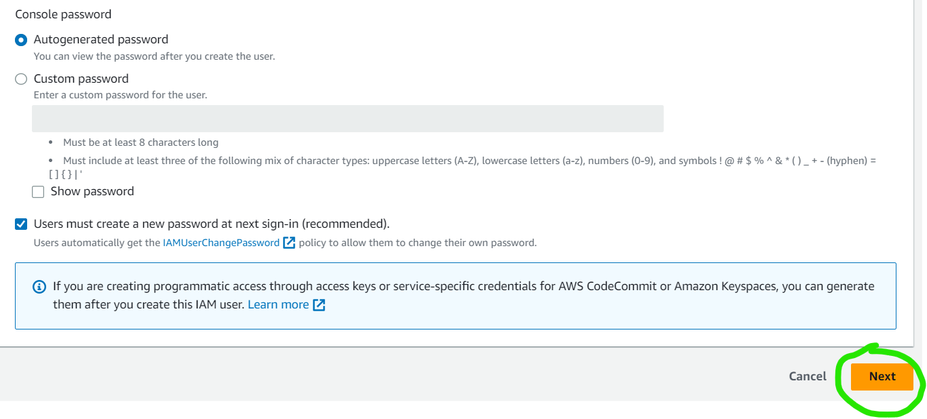Click external-link icon beside IAMUserChangePassword
Image resolution: width=927 pixels, height=419 pixels.
click(x=289, y=243)
